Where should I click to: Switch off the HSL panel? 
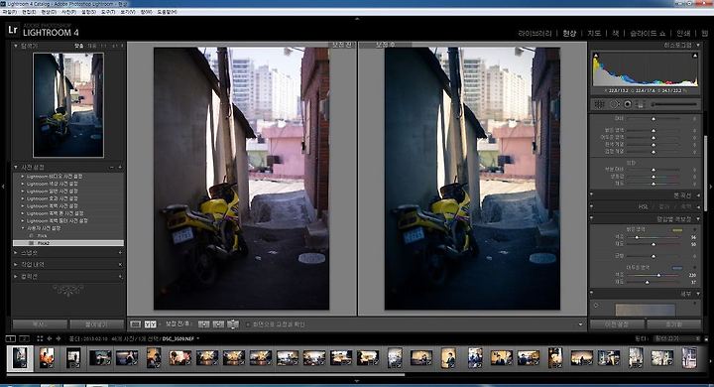pos(592,206)
